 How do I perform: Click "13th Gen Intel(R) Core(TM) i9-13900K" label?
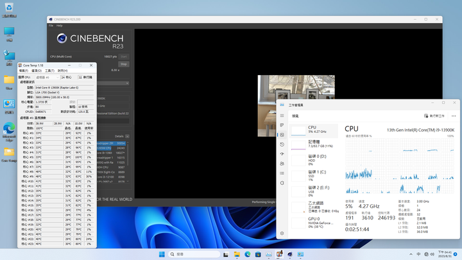[x=420, y=130]
